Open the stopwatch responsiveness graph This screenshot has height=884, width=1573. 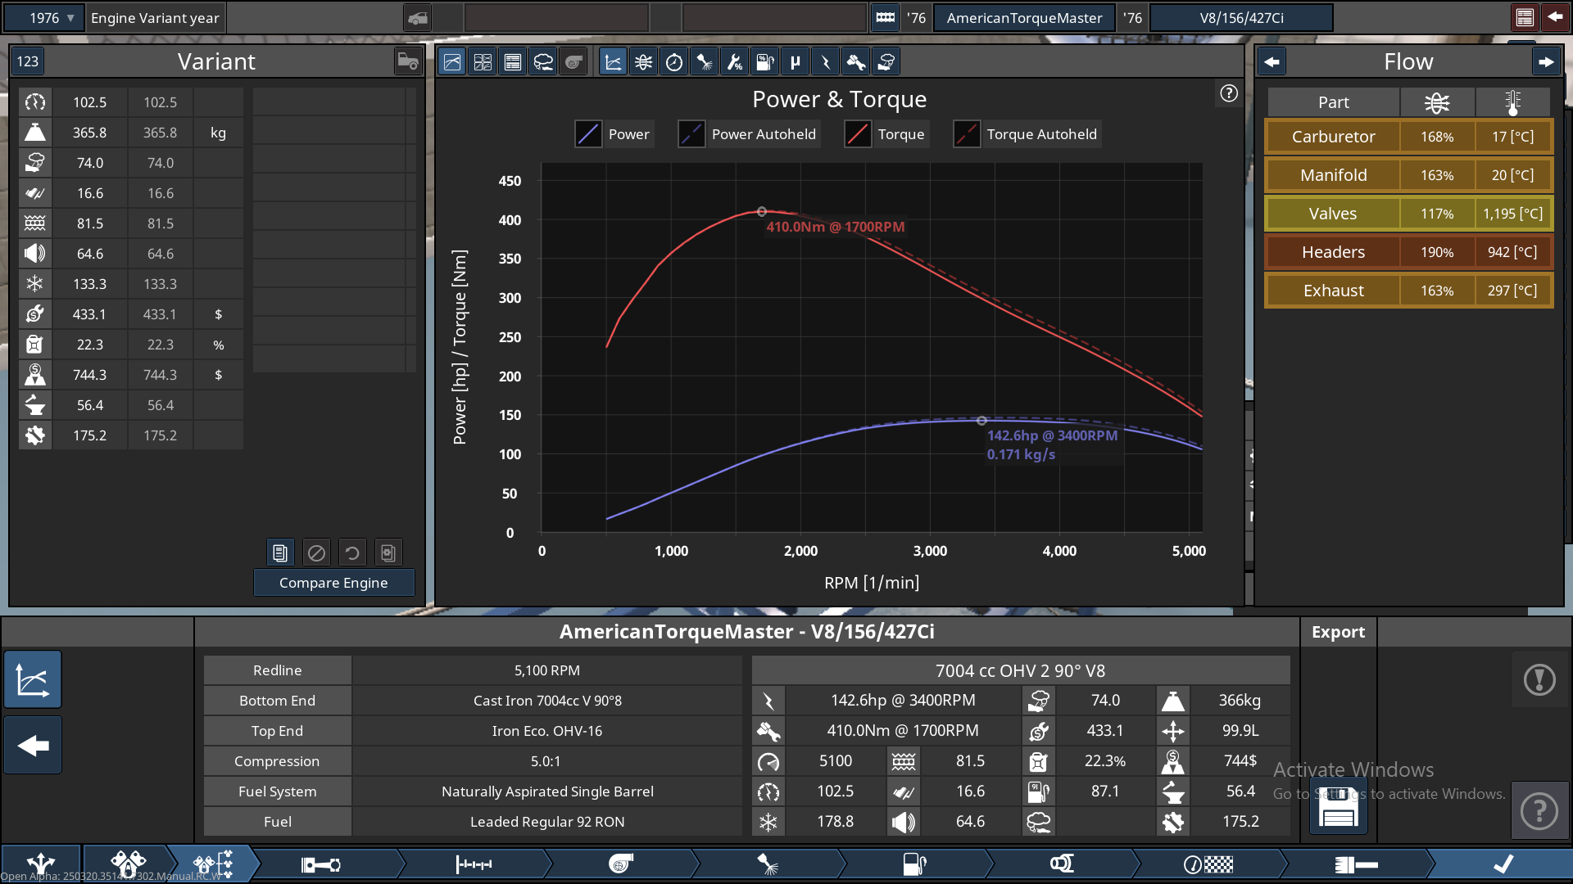(673, 62)
